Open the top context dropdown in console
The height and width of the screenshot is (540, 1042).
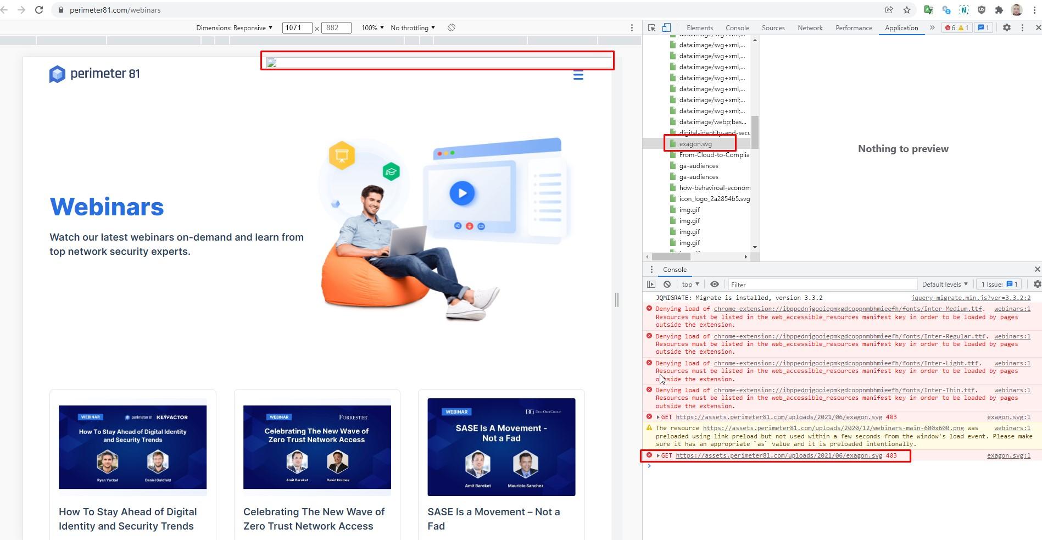point(690,284)
